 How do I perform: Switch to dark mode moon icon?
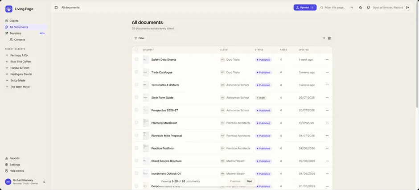coord(361,8)
